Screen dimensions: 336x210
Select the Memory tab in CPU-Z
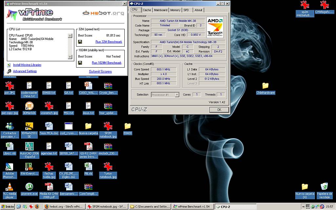tap(175, 10)
